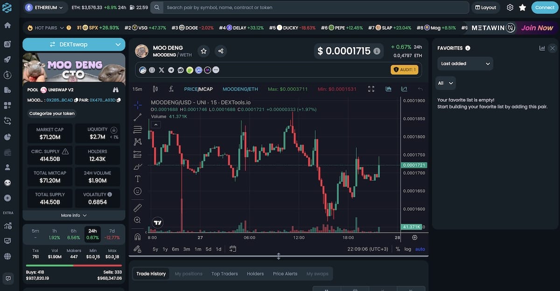Click the globe icon in left sidebar

click(x=7, y=256)
